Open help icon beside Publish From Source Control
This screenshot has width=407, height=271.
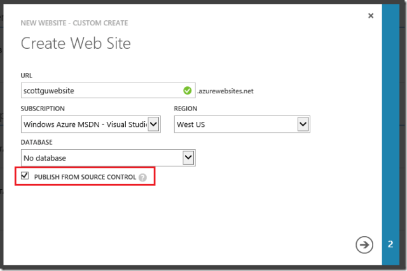pos(143,177)
